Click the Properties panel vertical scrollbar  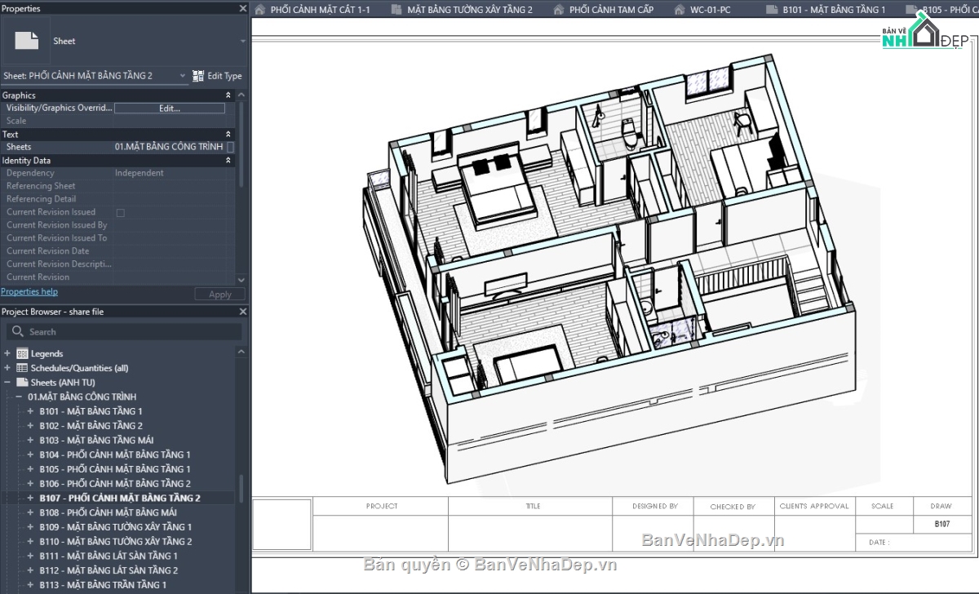241,147
